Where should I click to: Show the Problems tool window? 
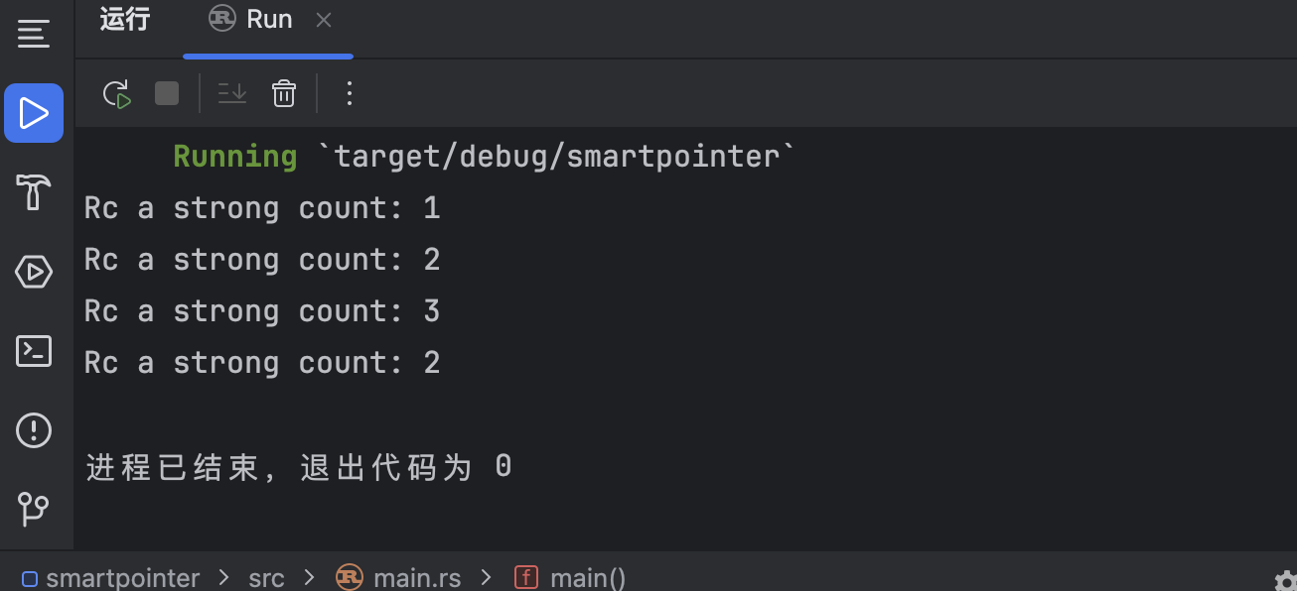34,429
